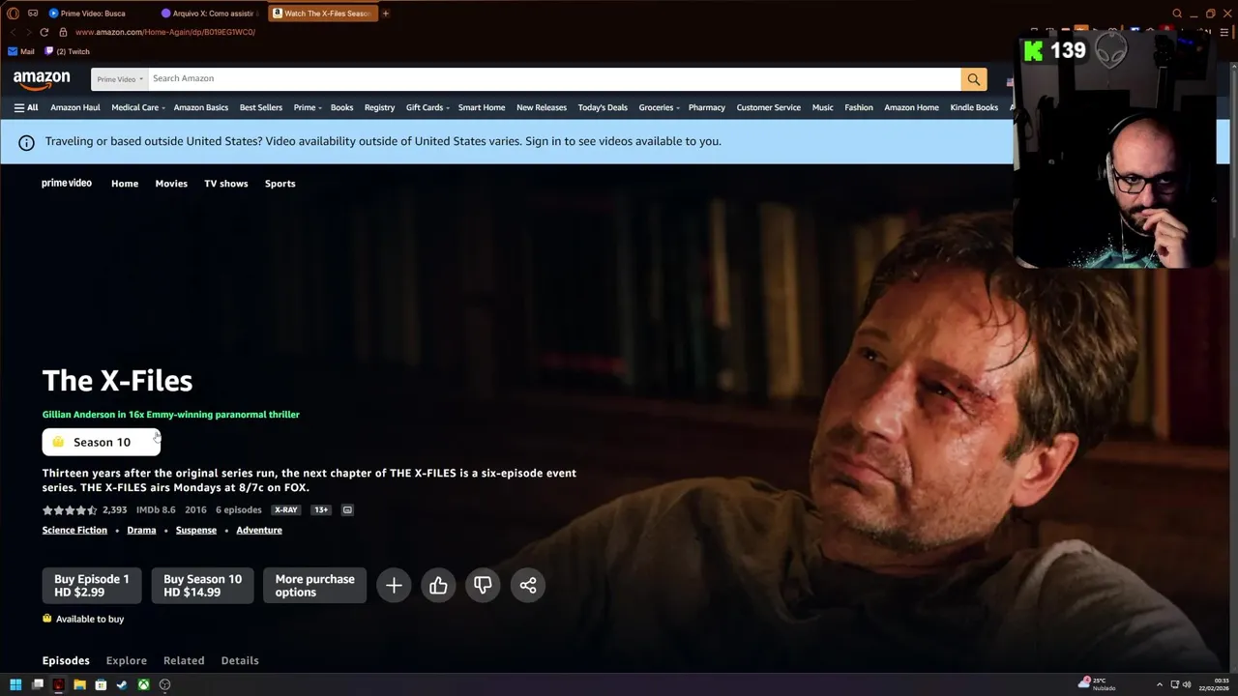Open the Drama genre link

[141, 530]
